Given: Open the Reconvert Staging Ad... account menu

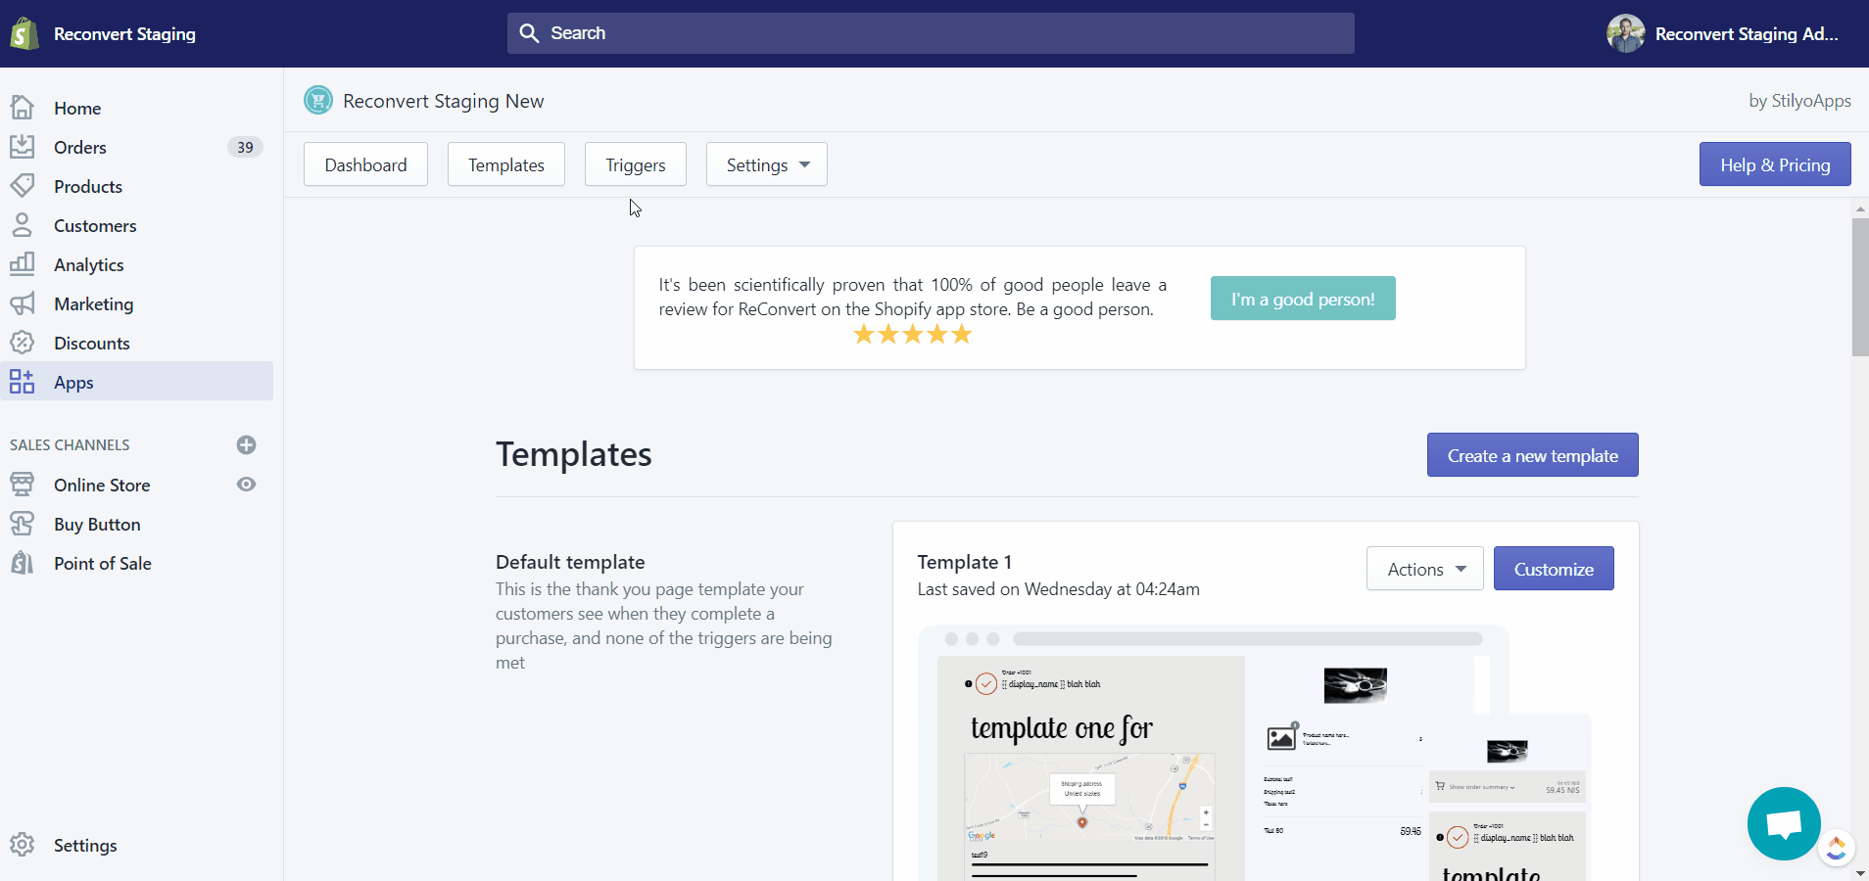Looking at the screenshot, I should (1724, 33).
